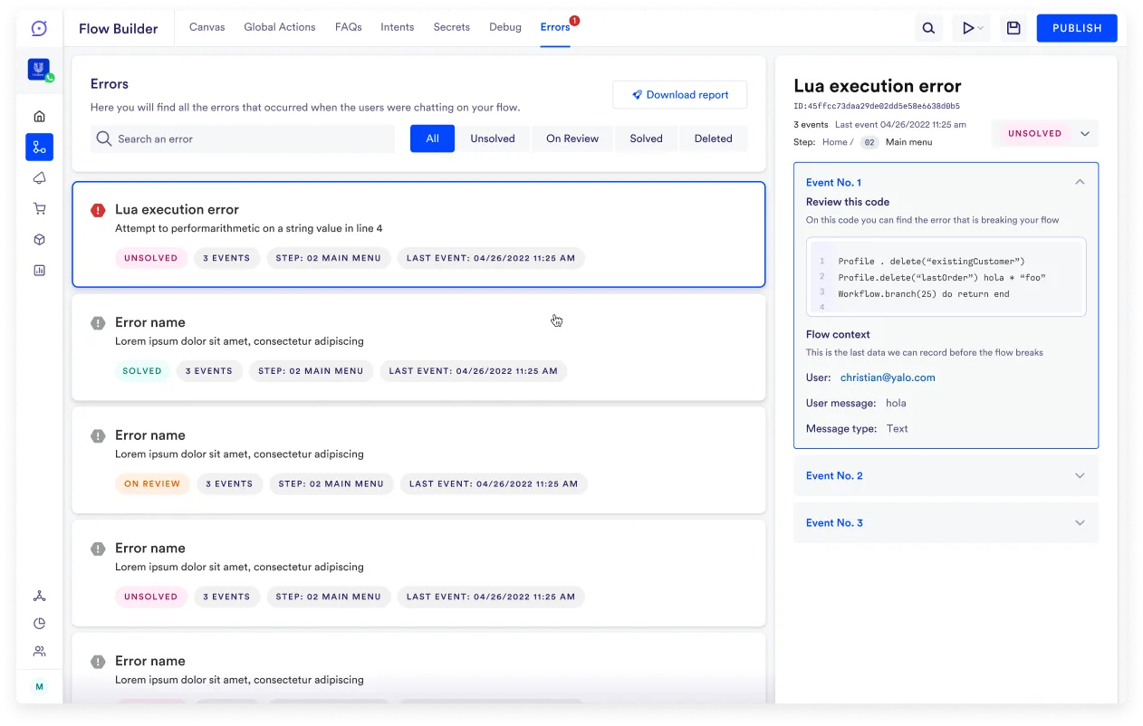Click the Main menu step breadcrumb
Viewport: 1143px width, 726px height.
pyautogui.click(x=908, y=142)
